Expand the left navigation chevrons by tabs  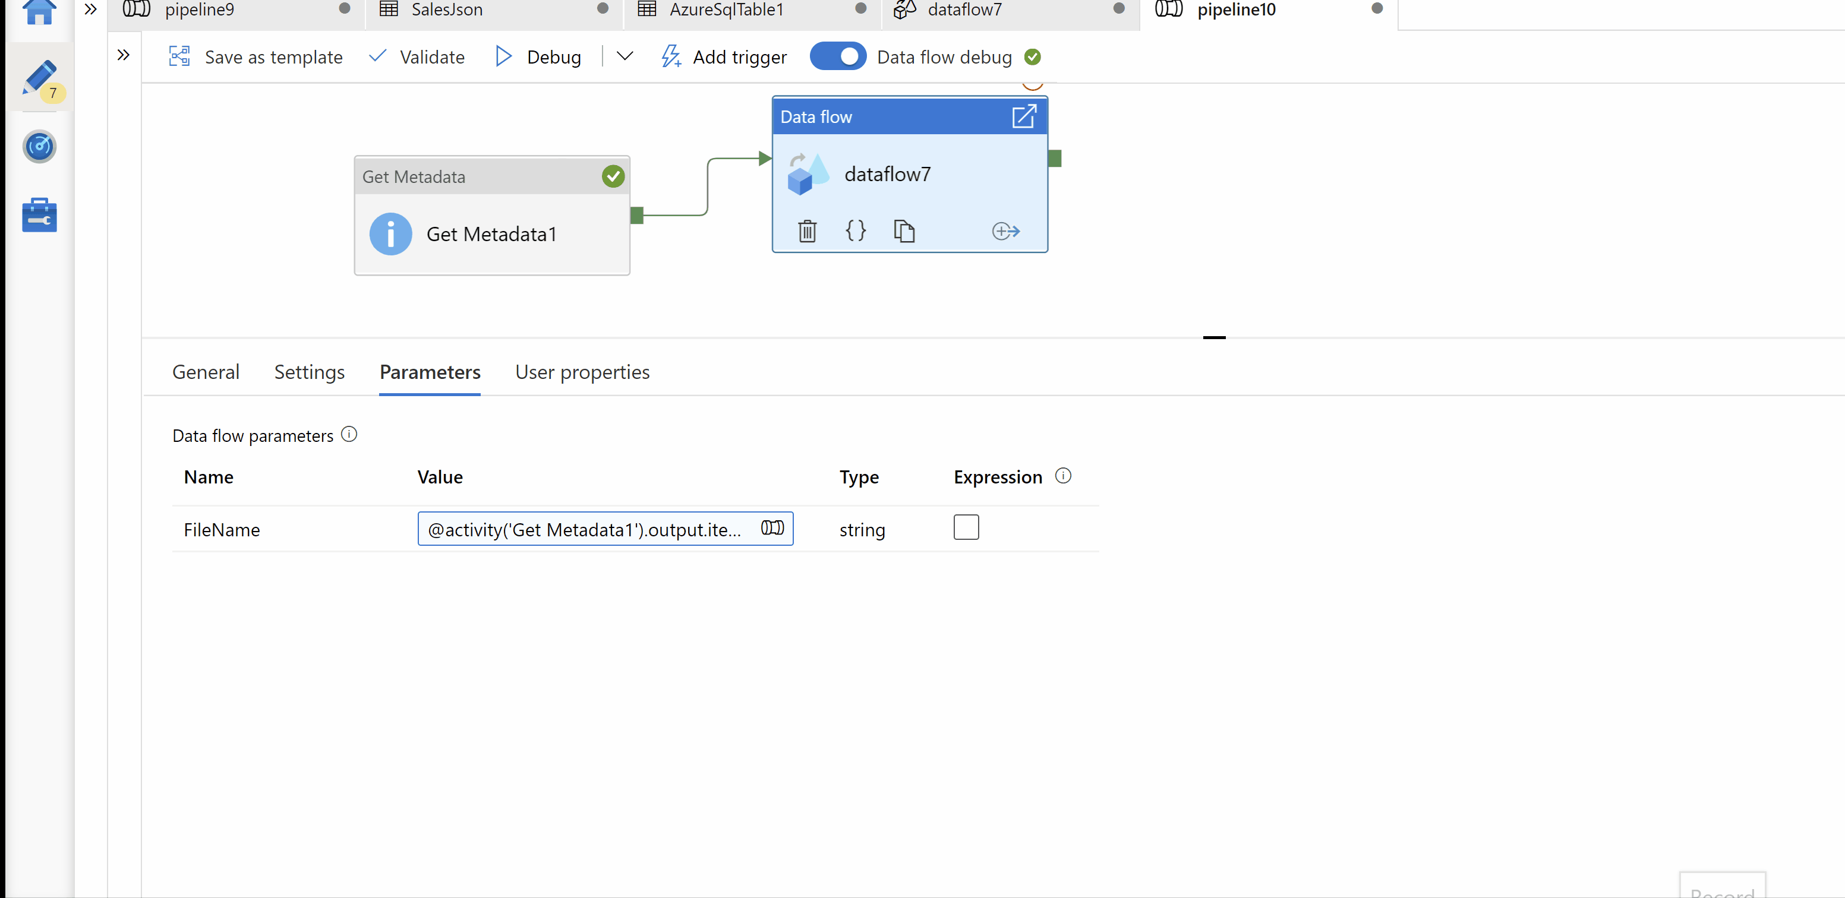[90, 10]
